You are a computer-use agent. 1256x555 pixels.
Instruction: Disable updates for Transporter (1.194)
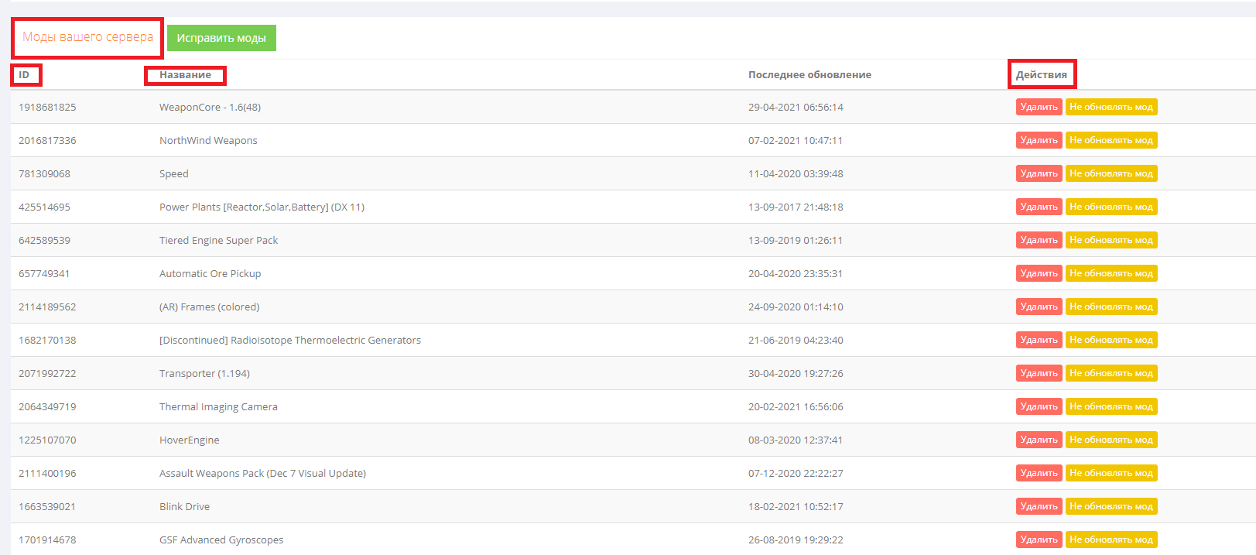tap(1111, 373)
